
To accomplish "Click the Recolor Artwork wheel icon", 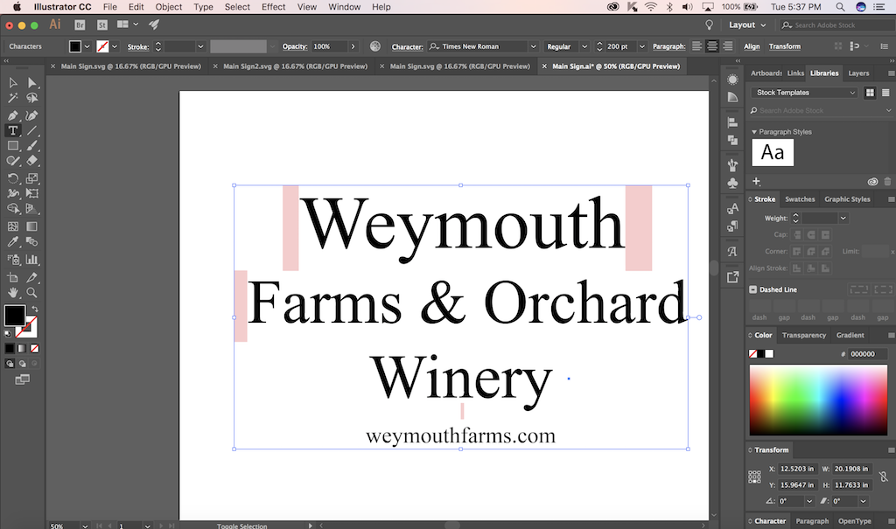I will point(374,46).
